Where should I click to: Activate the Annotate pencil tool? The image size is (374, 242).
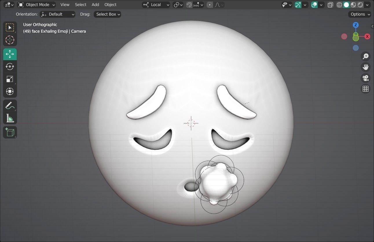(10, 106)
